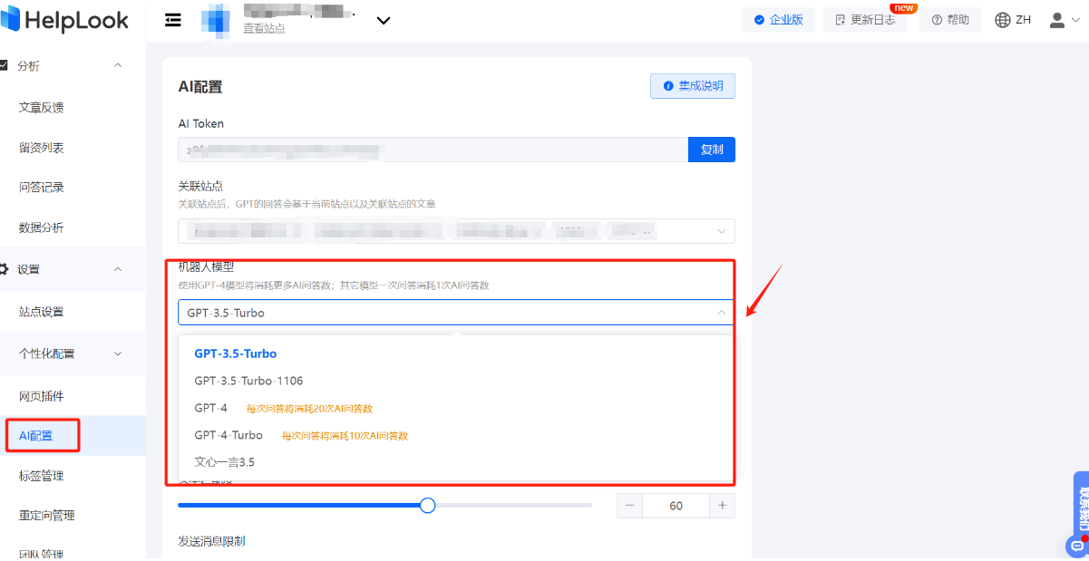Image resolution: width=1089 pixels, height=561 pixels.
Task: Open the 关联站点 multi-select dropdown
Action: (456, 231)
